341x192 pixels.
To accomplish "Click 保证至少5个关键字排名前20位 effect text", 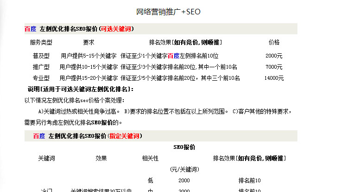I will [158, 78].
